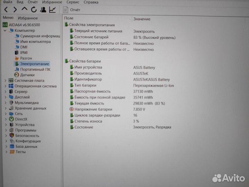Image resolution: width=249 pixels, height=187 pixels.
Task: Select the Паспортная ёмкость row
Action: (111, 91)
